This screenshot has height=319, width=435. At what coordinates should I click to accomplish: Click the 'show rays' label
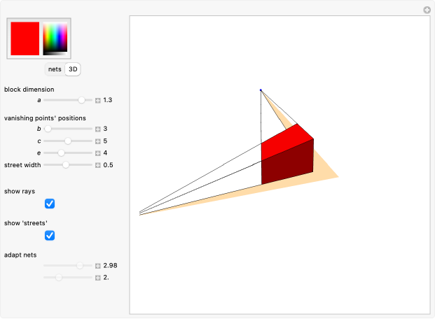(x=20, y=191)
